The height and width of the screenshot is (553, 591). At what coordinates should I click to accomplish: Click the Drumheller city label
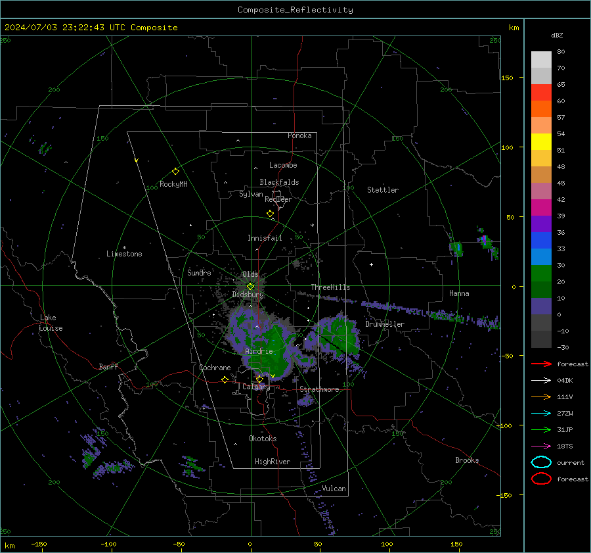385,324
